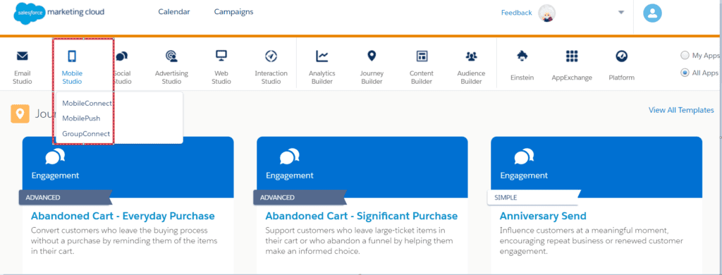Expand the account dropdown arrow

tap(621, 13)
